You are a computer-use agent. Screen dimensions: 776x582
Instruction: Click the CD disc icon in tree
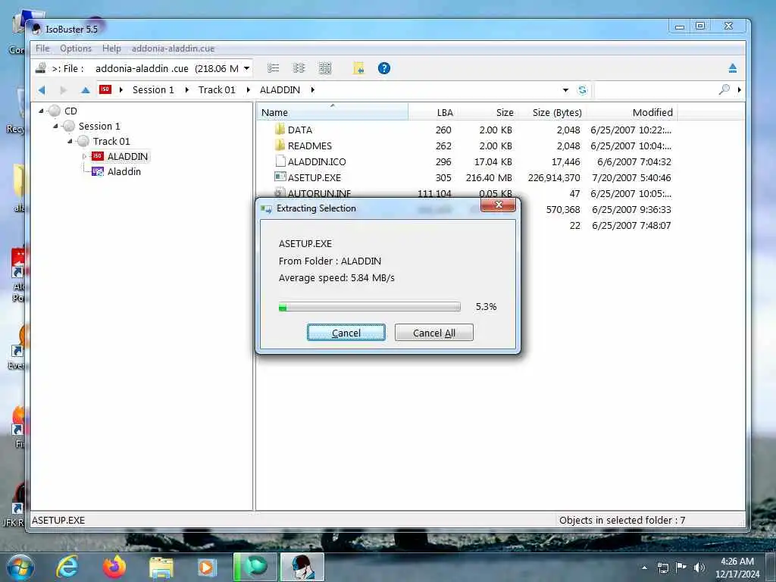point(55,111)
